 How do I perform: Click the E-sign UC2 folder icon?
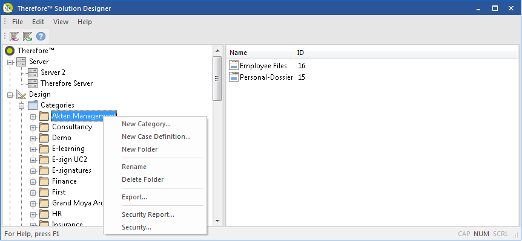click(x=44, y=159)
